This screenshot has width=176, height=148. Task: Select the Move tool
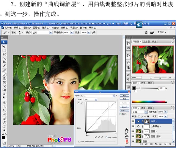(x=4, y=46)
